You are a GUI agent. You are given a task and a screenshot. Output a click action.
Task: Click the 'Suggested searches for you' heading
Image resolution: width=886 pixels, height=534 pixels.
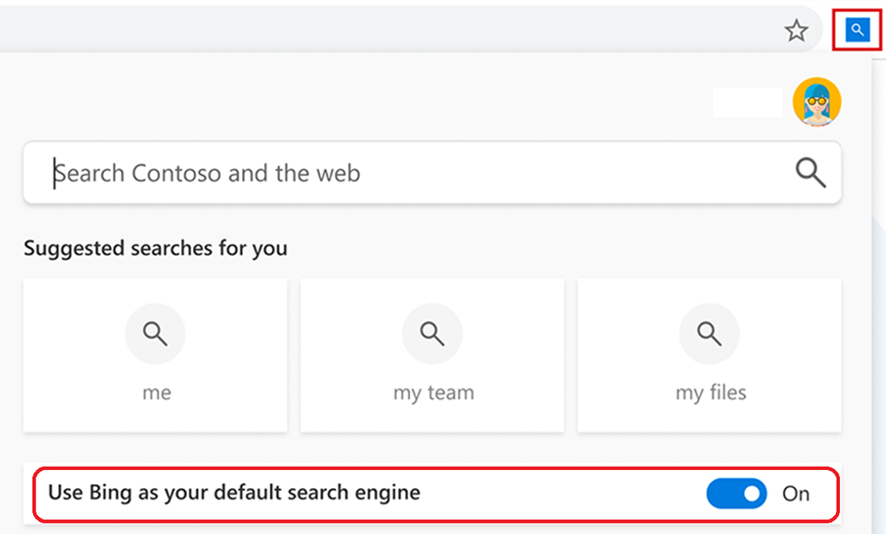point(156,249)
